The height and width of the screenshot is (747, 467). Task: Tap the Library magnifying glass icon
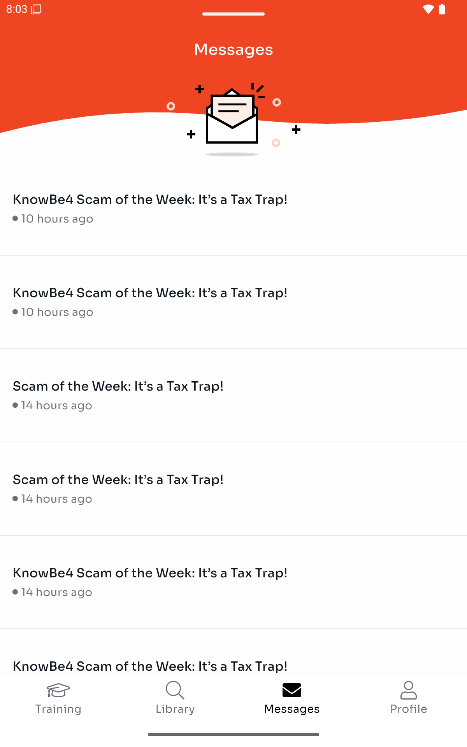point(175,690)
